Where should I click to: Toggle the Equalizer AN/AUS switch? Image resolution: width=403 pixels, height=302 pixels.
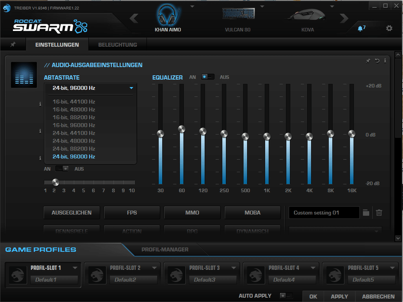pyautogui.click(x=207, y=77)
